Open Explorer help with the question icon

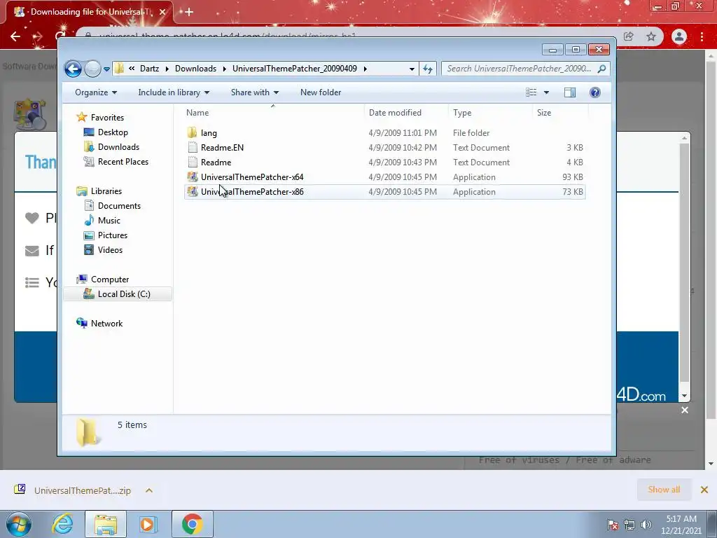(x=595, y=92)
